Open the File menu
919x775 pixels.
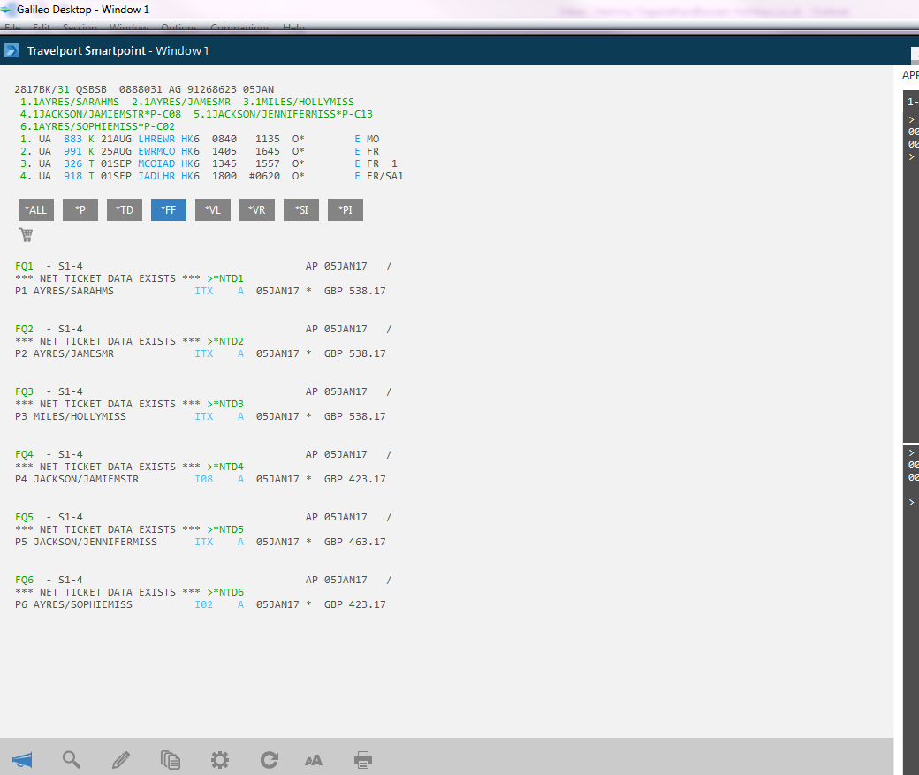click(x=12, y=27)
